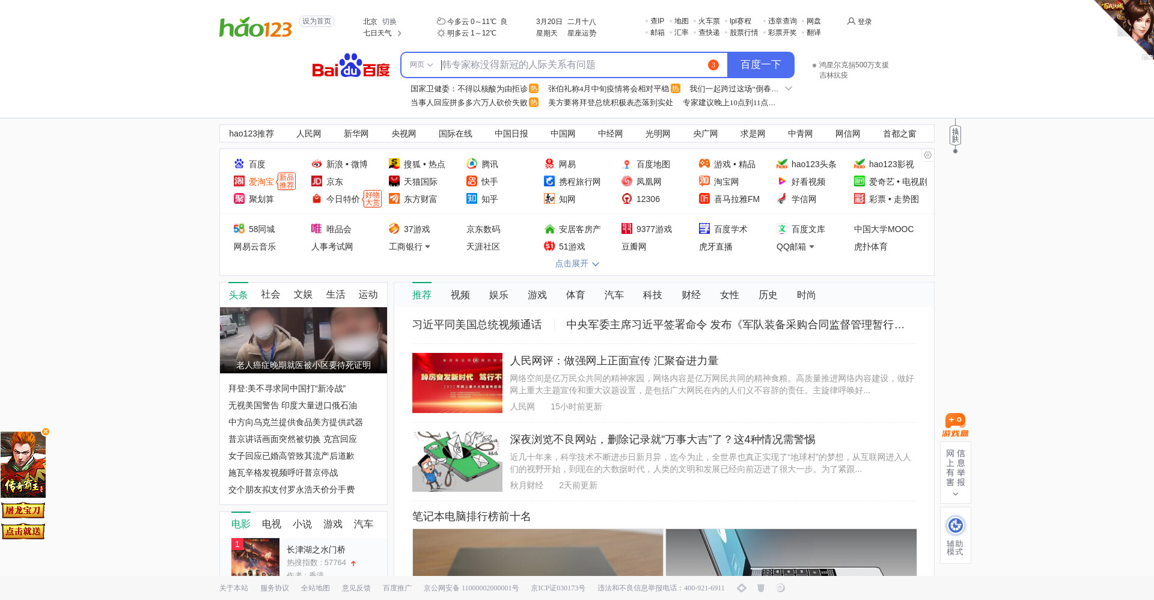Open the 爱淘宝 icon
1154x600 pixels.
tap(239, 182)
